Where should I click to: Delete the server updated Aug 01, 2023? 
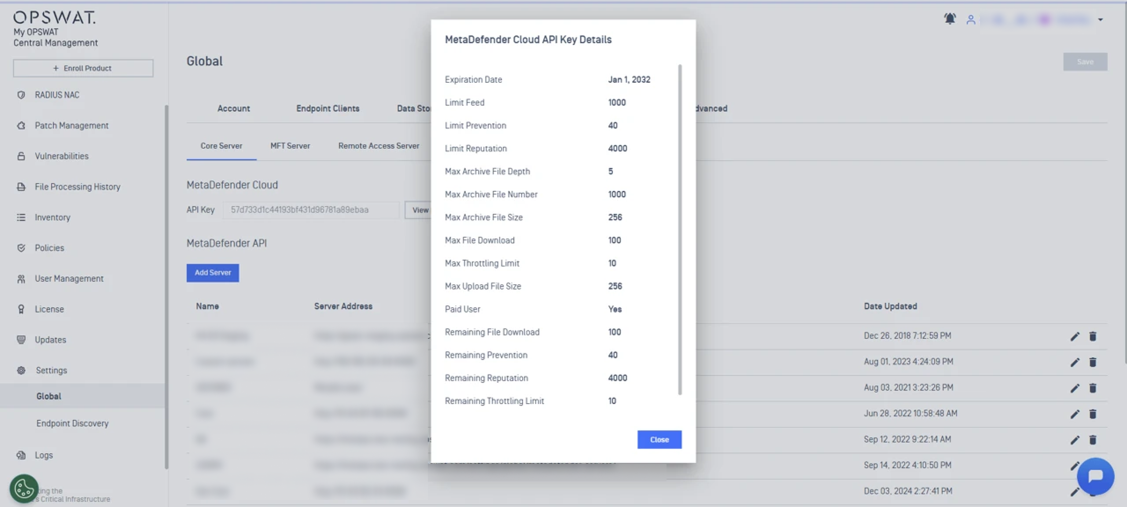tap(1093, 362)
